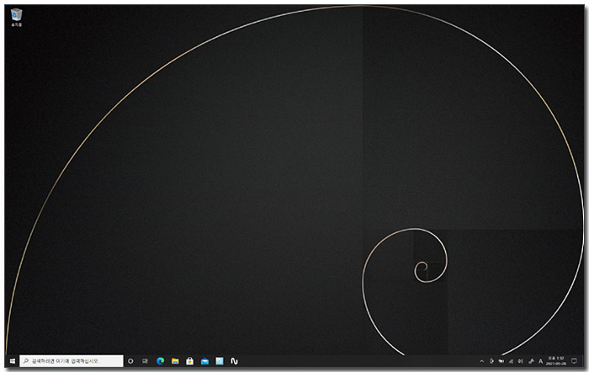The image size is (589, 372).
Task: Toggle the input language indicator A
Action: pos(540,361)
